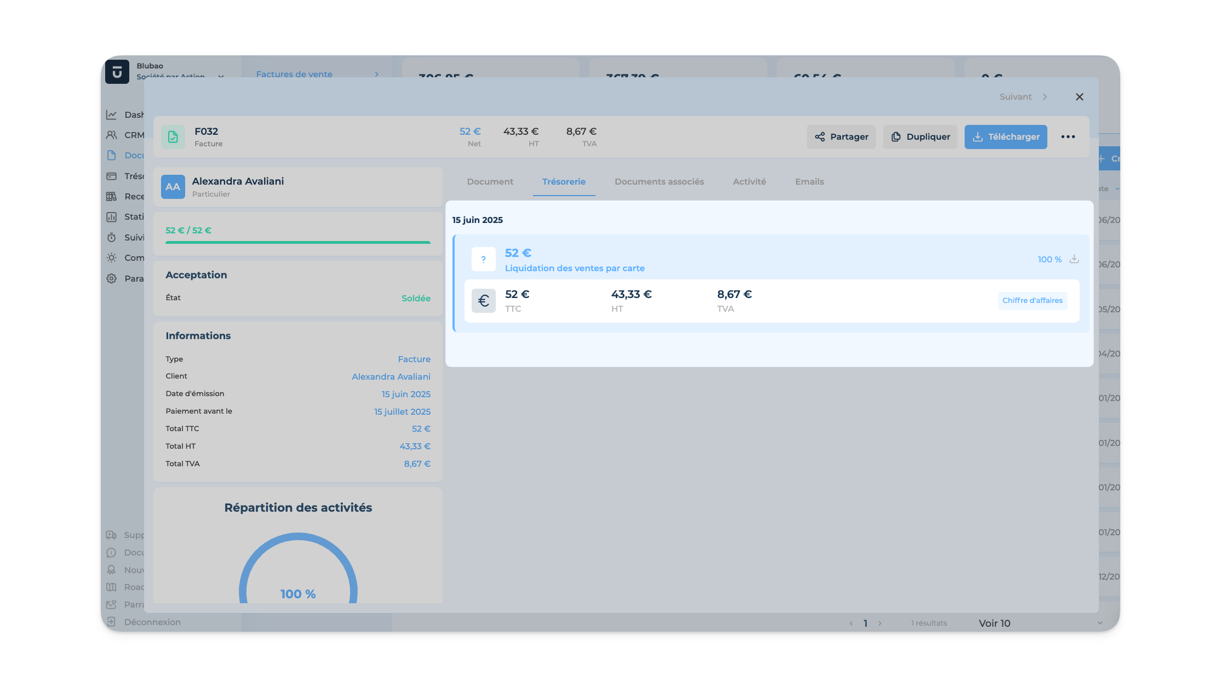Switch to the Documents associés tab
The image size is (1221, 687).
click(x=659, y=182)
